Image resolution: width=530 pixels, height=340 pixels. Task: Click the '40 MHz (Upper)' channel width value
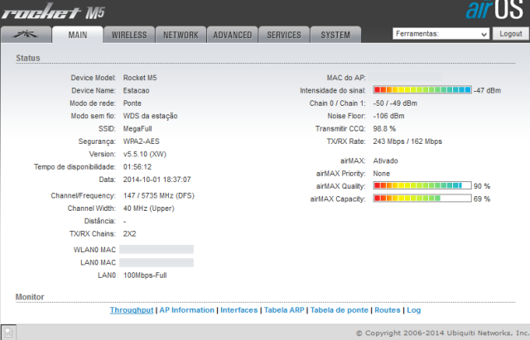pyautogui.click(x=149, y=208)
